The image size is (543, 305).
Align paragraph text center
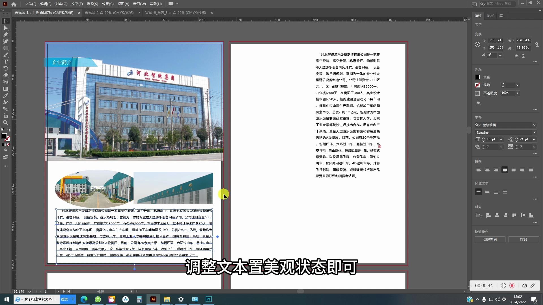pyautogui.click(x=487, y=170)
